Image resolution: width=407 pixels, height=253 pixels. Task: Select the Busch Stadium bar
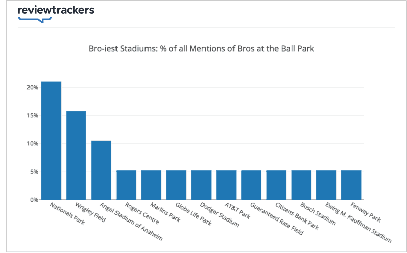301,185
